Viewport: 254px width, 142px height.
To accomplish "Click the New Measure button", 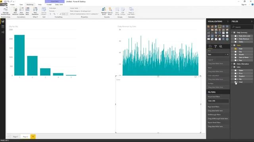I will pyautogui.click(x=15, y=11).
